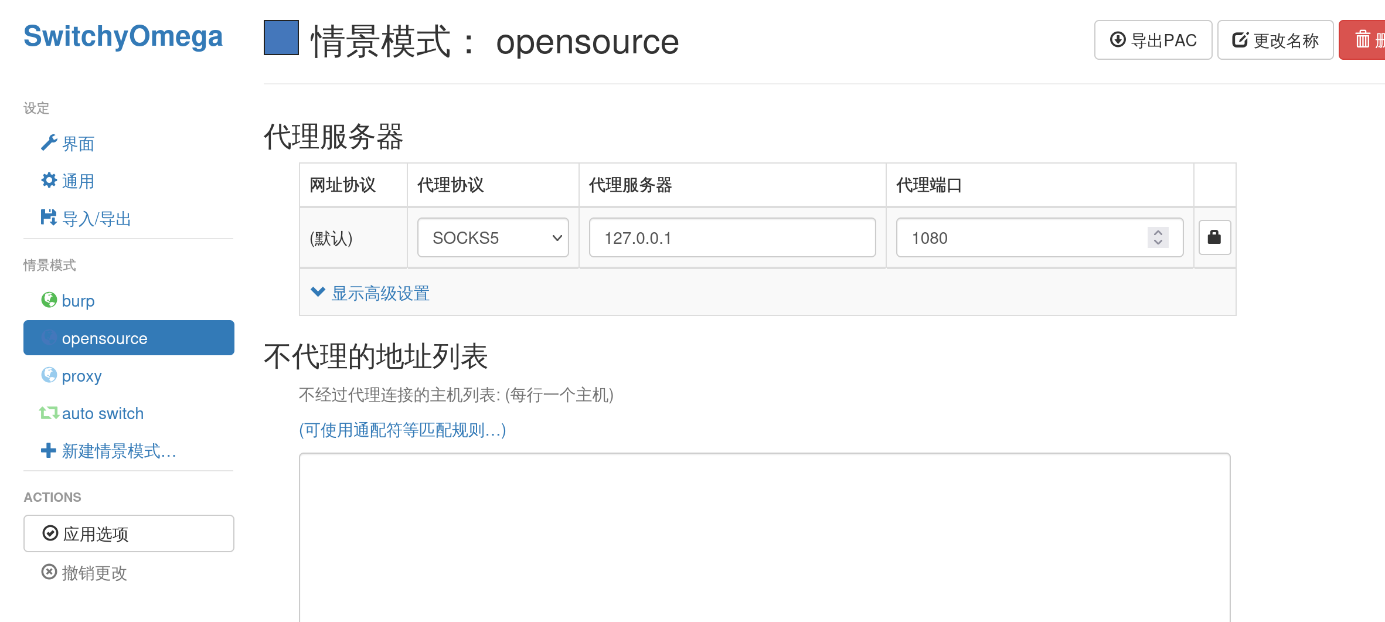This screenshot has width=1385, height=622.
Task: Click inside the bypass list textarea
Action: 764,537
